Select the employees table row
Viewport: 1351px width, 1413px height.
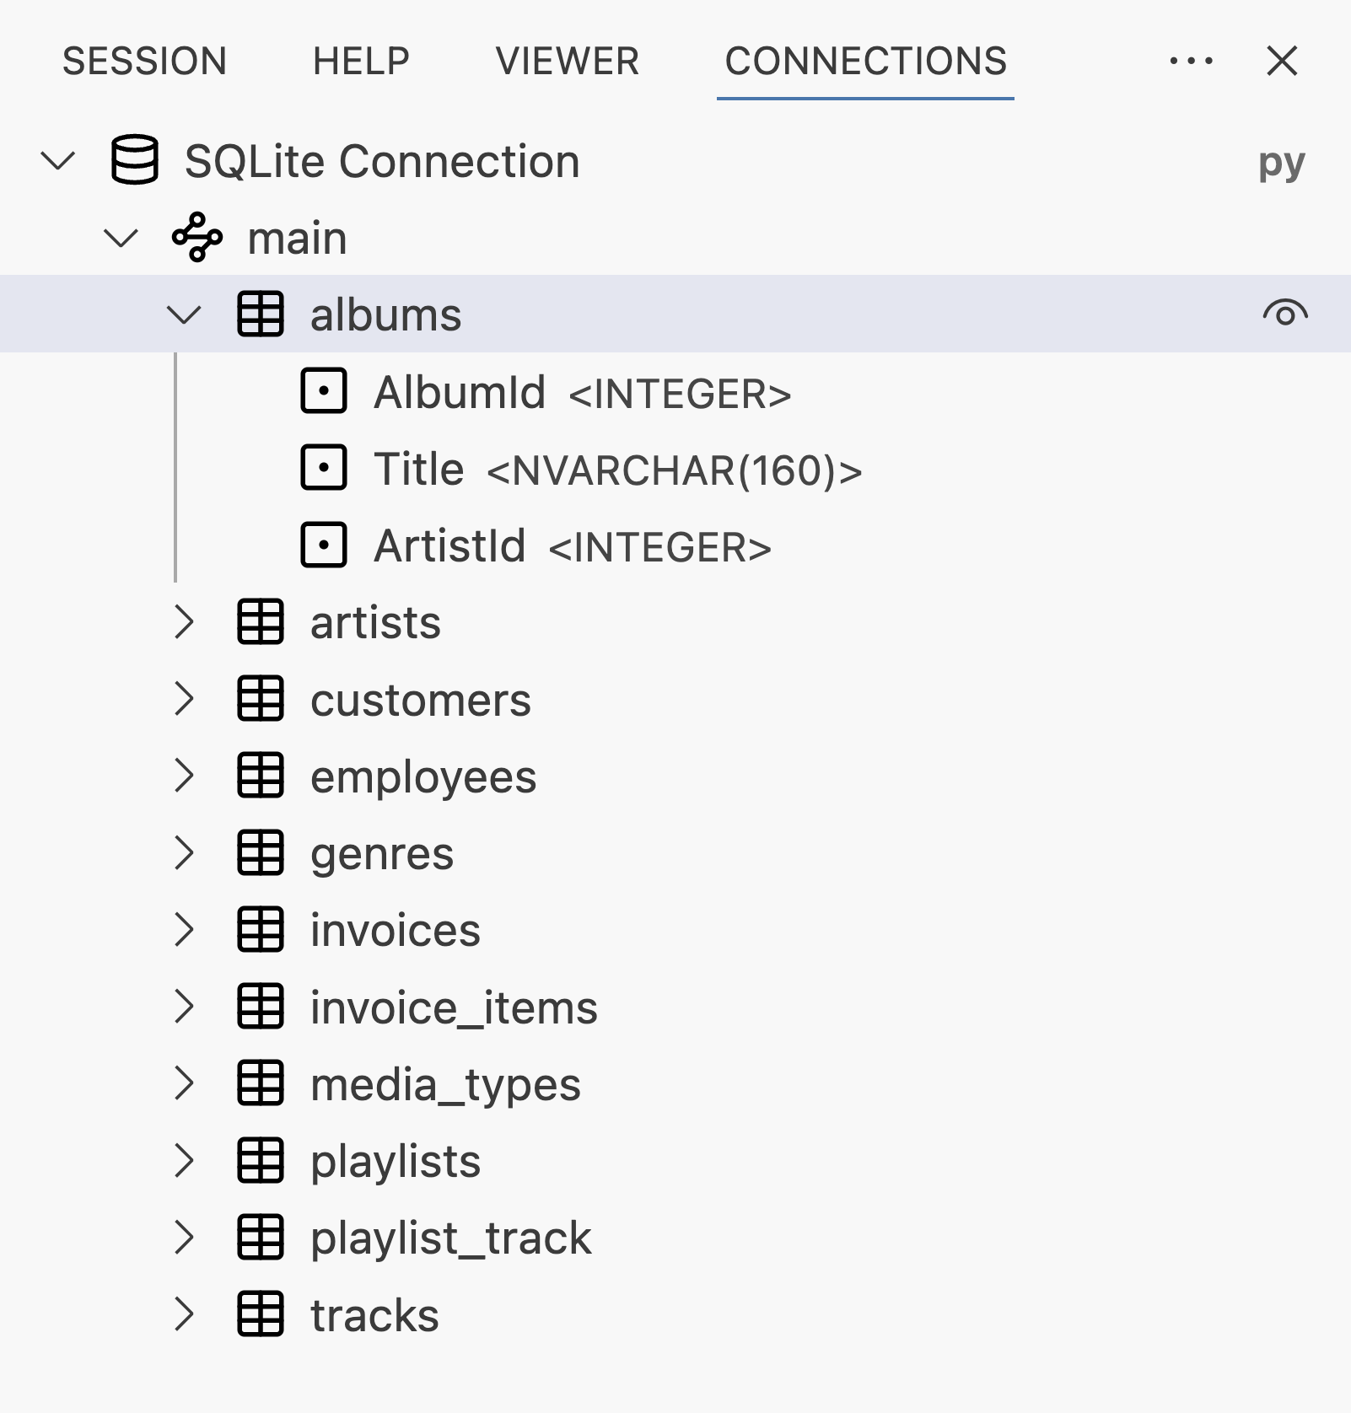tap(423, 776)
